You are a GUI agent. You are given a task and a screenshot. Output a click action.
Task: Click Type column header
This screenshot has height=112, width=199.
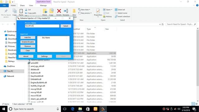(89, 29)
